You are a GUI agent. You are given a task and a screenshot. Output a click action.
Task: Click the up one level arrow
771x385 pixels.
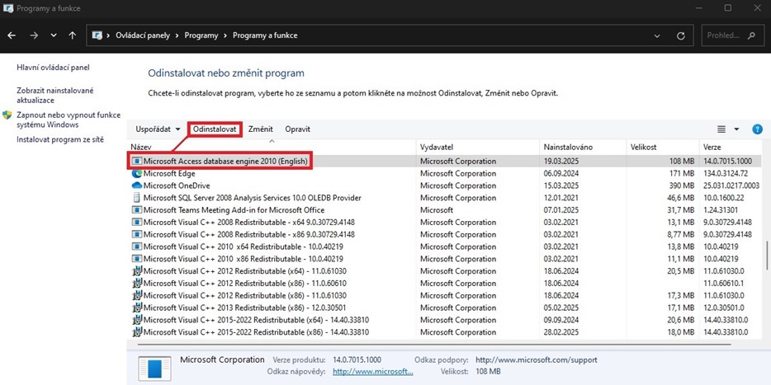coord(73,35)
